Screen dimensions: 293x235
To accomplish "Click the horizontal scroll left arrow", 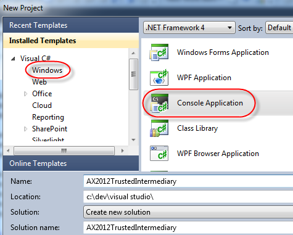I will coord(8,150).
